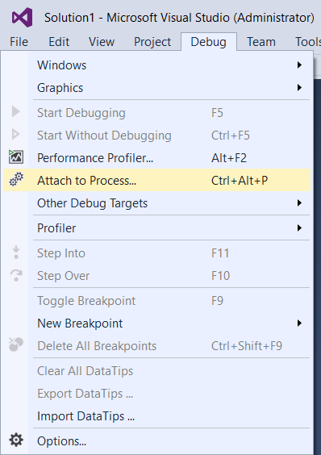
Task: Click the Start Without Debugging outline play icon
Action: click(15, 135)
